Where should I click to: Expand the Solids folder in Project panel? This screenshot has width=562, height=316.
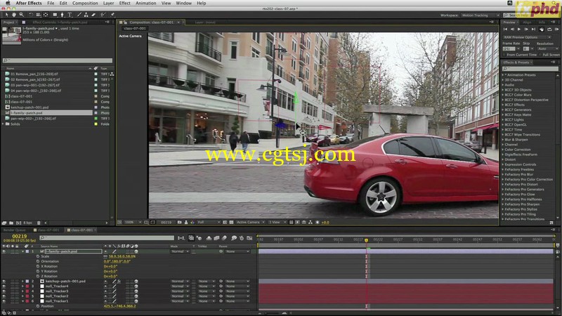click(x=4, y=124)
